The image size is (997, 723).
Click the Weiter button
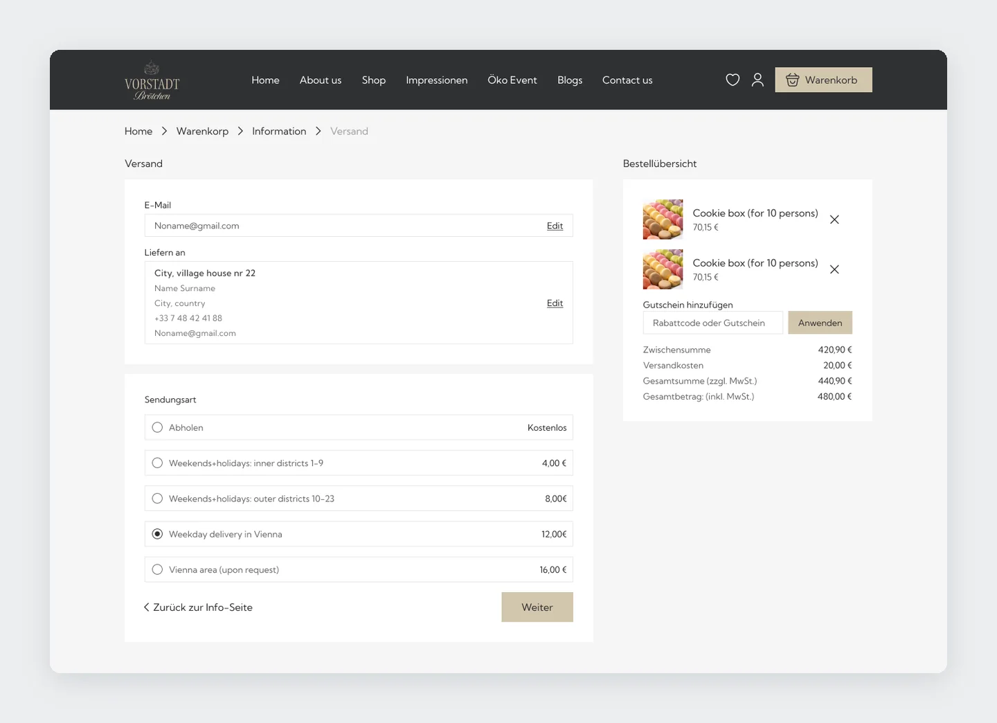coord(537,607)
